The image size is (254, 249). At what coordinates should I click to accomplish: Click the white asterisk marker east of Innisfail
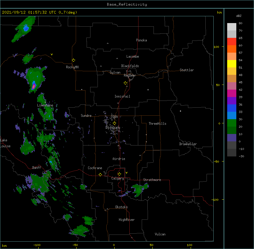(148, 90)
